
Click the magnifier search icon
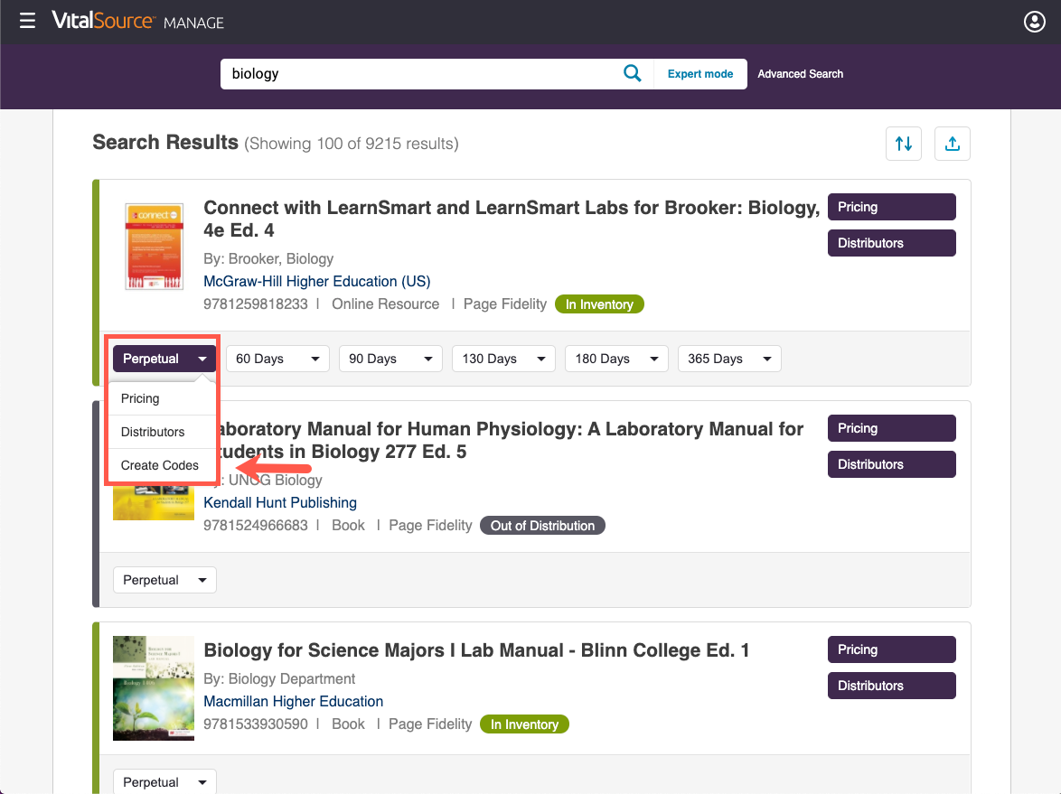[x=632, y=73]
